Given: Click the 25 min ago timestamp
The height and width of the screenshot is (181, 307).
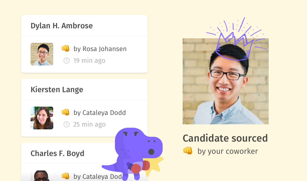Looking at the screenshot, I should click(89, 124).
